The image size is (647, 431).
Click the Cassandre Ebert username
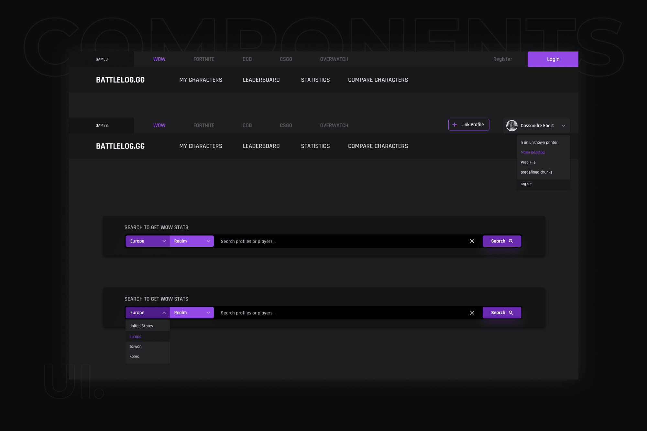click(537, 126)
